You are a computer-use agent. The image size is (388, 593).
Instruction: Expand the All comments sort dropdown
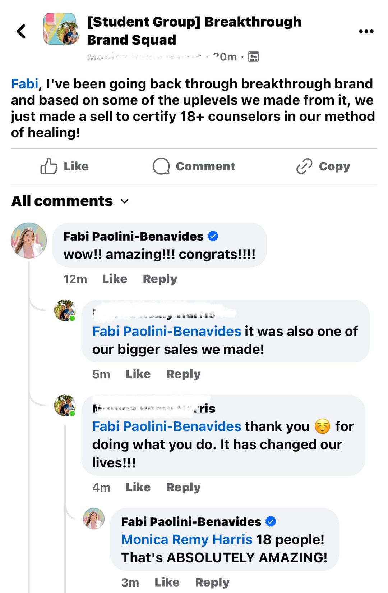click(x=124, y=201)
